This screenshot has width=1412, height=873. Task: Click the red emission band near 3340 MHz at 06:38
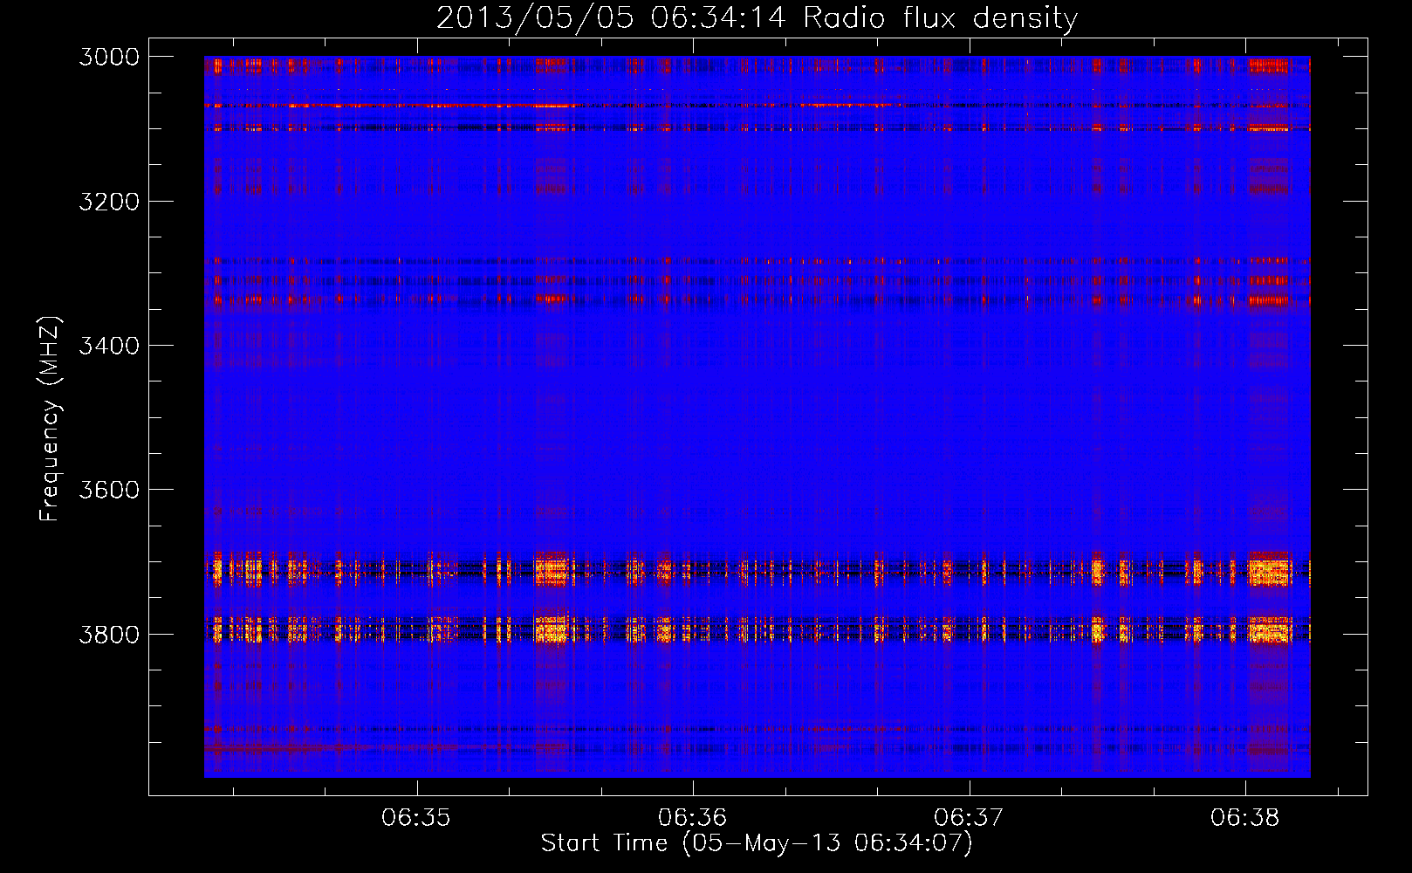click(x=1269, y=300)
